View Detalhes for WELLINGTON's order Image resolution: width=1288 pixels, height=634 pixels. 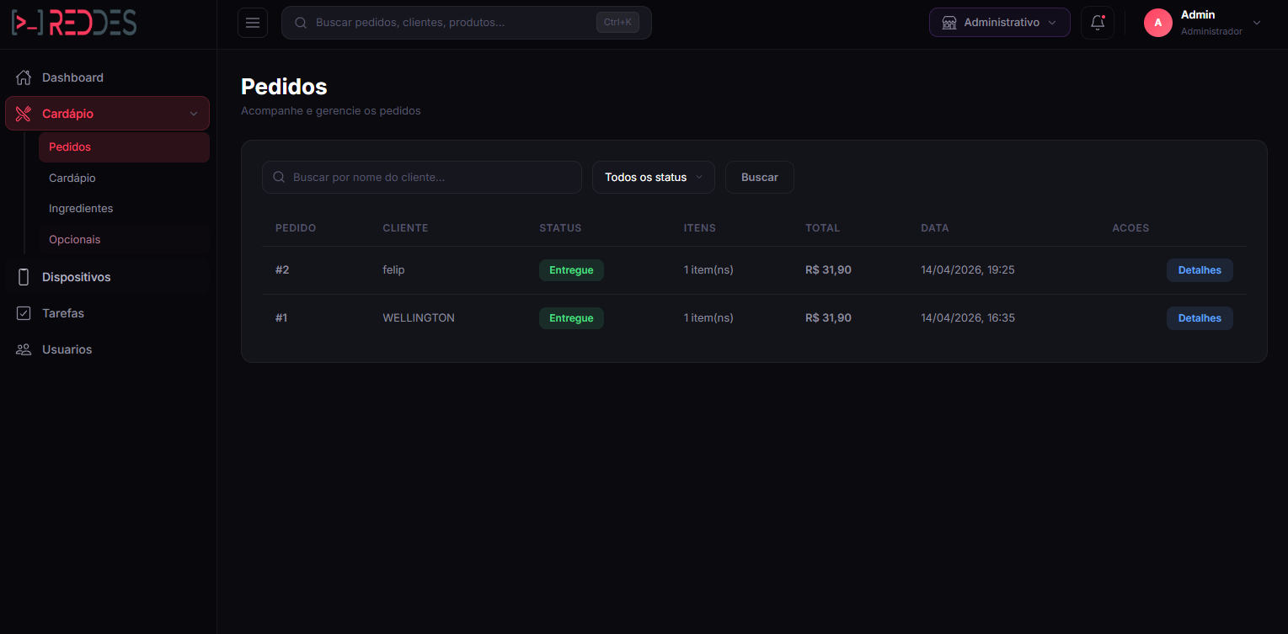click(1199, 318)
